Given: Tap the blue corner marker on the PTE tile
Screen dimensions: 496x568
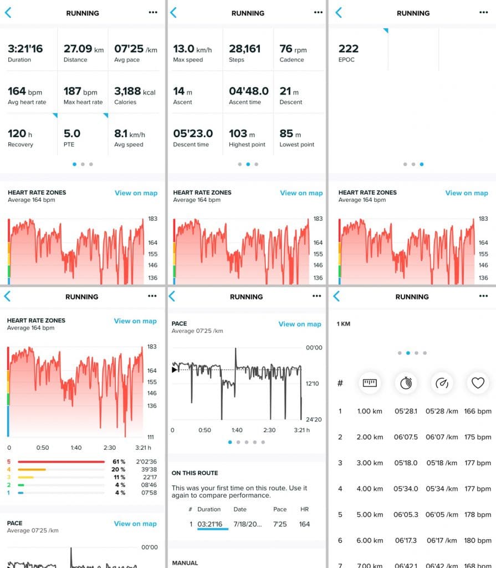Looking at the screenshot, I should 106,115.
